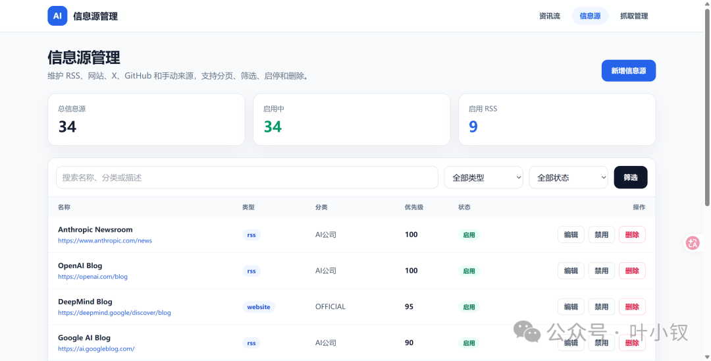Click the 类型 column header
Viewport: 711px width, 361px height.
pos(248,207)
